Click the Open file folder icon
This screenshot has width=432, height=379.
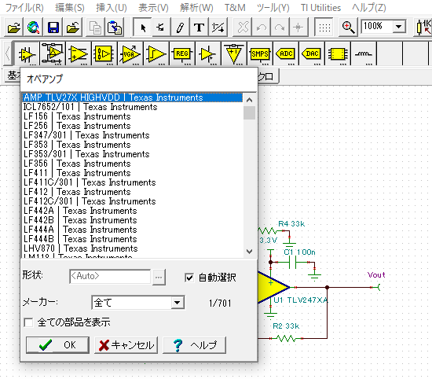tap(14, 28)
